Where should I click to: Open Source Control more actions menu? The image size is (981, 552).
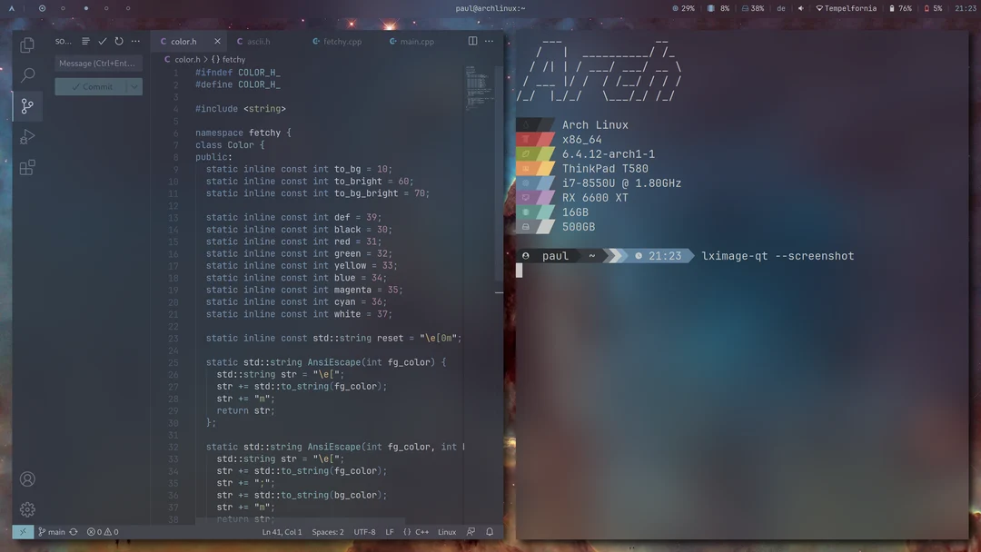135,41
